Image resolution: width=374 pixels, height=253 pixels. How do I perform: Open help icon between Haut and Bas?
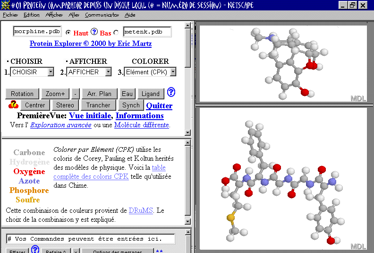pos(94,32)
